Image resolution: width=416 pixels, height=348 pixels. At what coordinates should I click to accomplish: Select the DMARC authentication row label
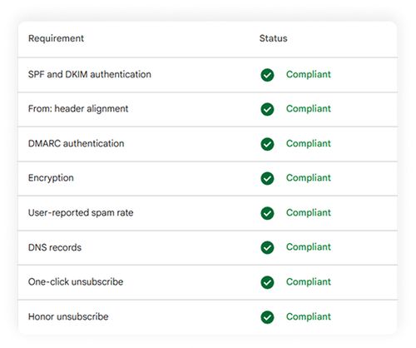77,143
